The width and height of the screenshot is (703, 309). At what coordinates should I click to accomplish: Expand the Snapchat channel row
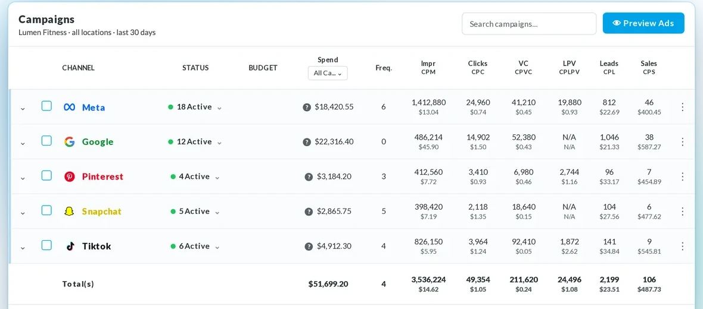click(x=23, y=213)
